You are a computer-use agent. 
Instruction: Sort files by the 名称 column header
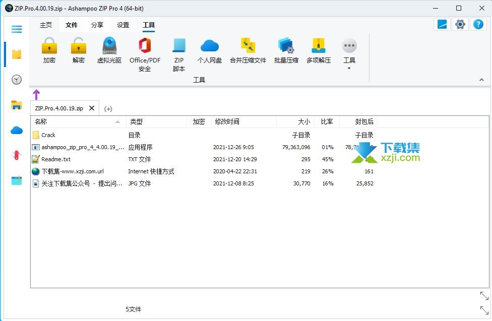pos(79,122)
